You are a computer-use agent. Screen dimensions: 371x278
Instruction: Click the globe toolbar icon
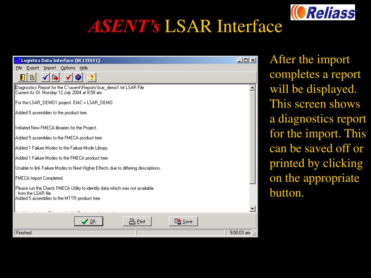tap(78, 77)
